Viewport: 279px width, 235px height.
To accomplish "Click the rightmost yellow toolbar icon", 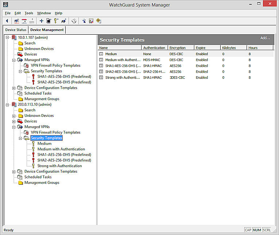I will pos(98,21).
